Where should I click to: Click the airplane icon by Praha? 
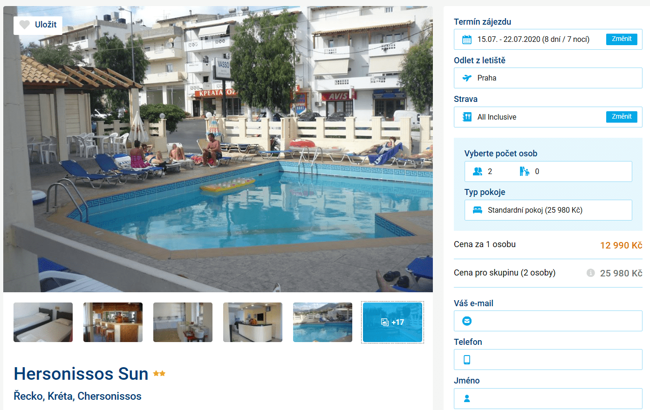(x=467, y=78)
